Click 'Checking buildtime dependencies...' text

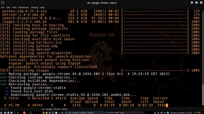coord(45,81)
